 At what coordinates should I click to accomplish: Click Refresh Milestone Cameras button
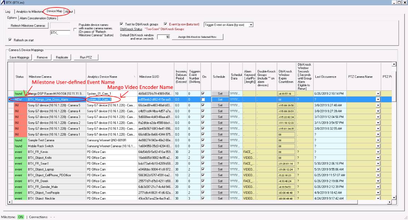coord(28,26)
